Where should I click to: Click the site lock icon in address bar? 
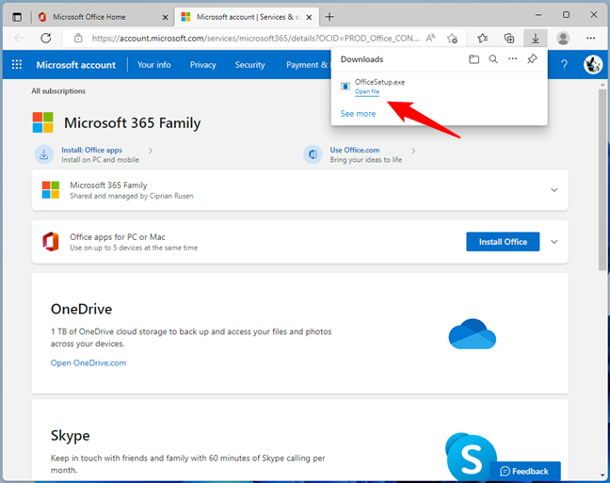[x=78, y=39]
